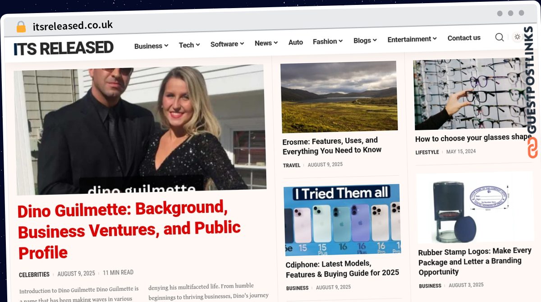Open the Cdiphone phones thumbnail image
Screen dimensions: 541x302
pos(343,220)
